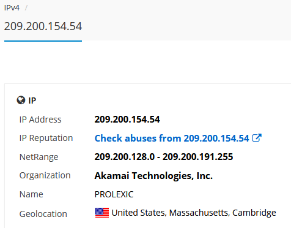Click the PROLEXIC name value

pyautogui.click(x=114, y=194)
